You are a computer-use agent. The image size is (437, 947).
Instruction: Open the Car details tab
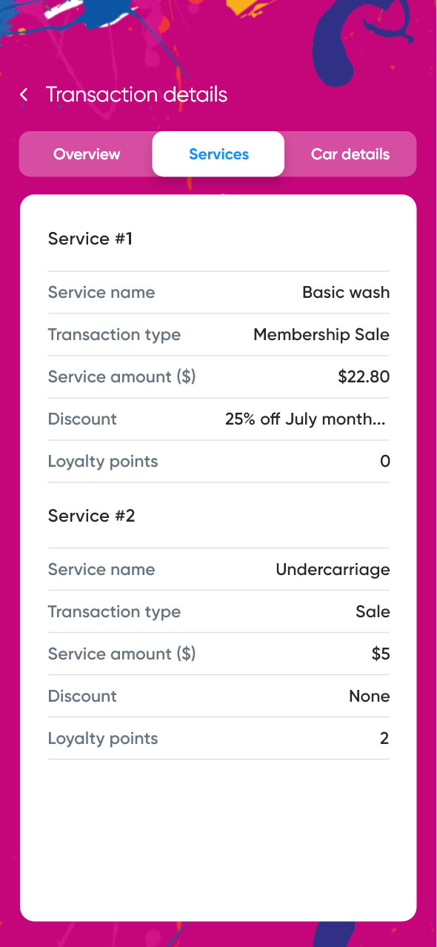tap(350, 154)
